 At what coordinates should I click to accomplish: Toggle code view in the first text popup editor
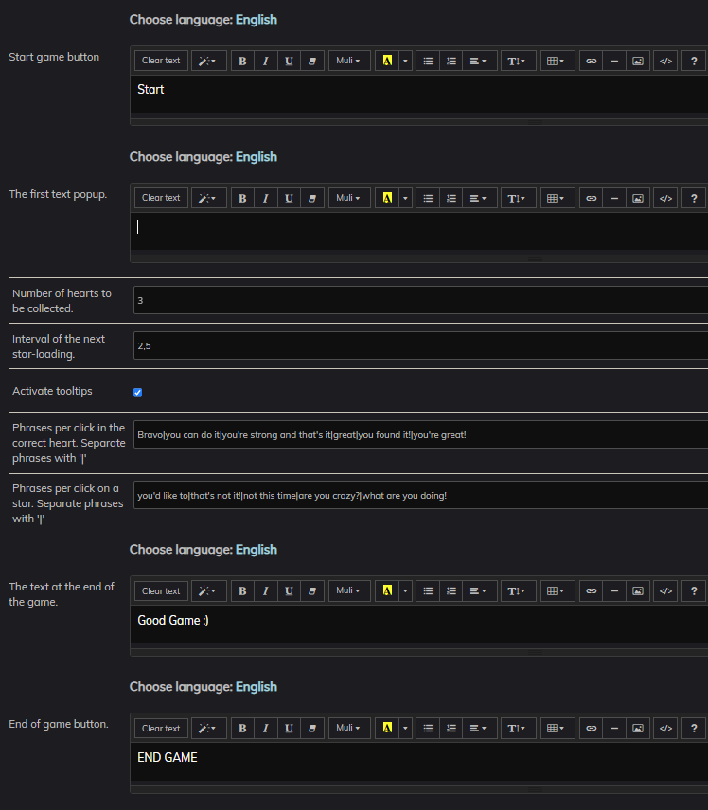665,199
